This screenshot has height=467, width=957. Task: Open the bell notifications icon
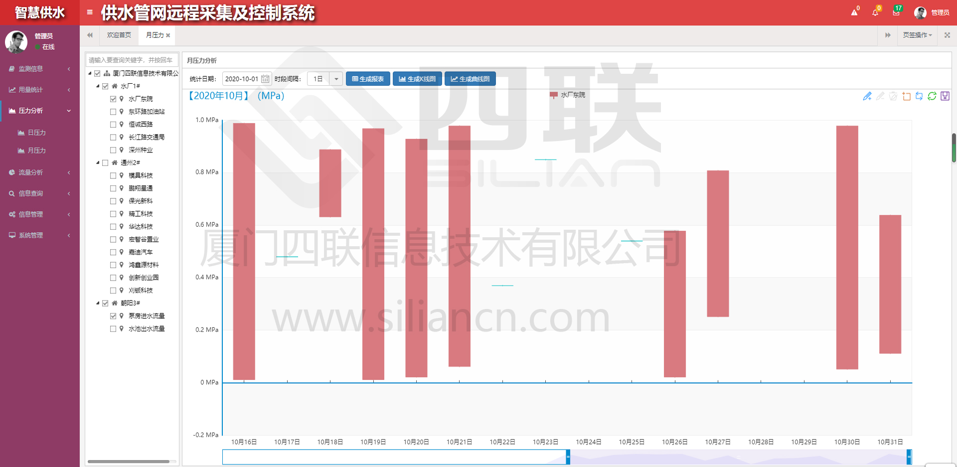[x=875, y=12]
